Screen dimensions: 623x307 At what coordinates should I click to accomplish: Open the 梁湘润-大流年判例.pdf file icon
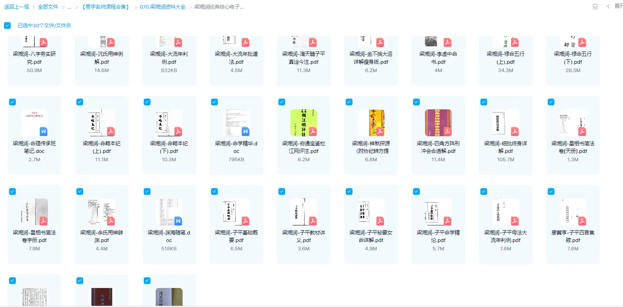coord(169,42)
